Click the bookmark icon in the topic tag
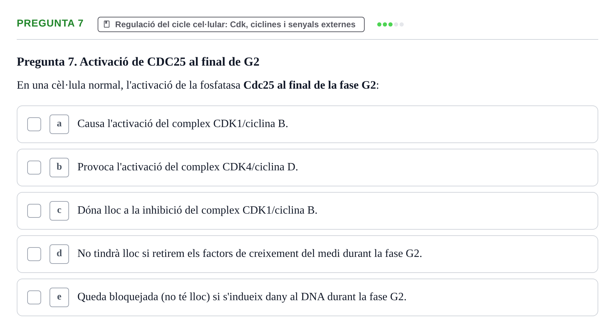This screenshot has width=615, height=333. 107,24
